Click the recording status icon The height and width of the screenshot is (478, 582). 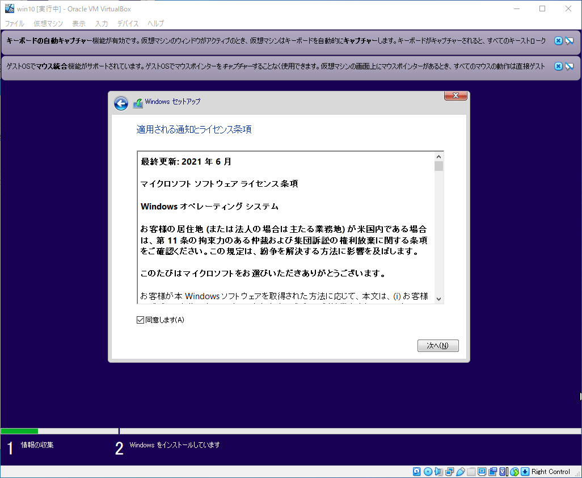pyautogui.click(x=493, y=472)
